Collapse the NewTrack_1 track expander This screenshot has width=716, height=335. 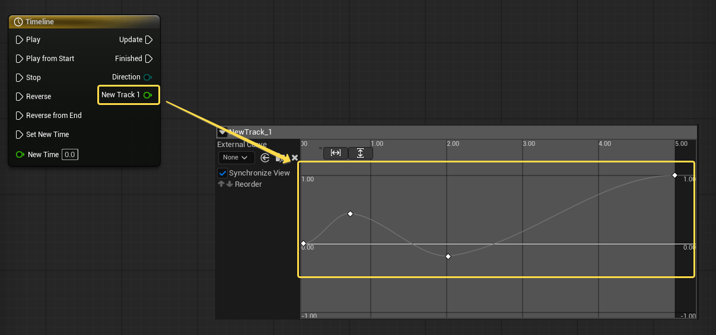coord(222,132)
